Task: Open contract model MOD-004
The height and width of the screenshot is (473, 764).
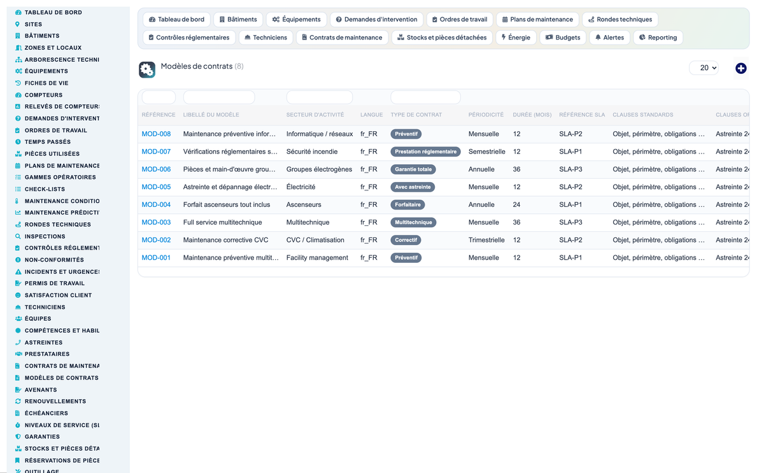Action: pos(156,205)
